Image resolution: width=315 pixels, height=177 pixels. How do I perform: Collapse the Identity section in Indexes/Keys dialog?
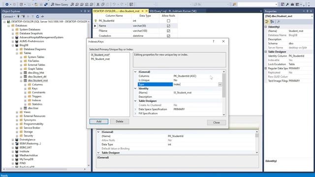(x=135, y=88)
